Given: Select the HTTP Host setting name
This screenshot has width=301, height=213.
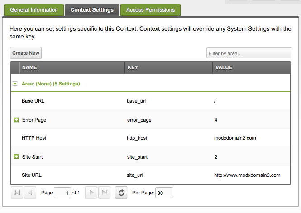Looking at the screenshot, I should point(34,138).
